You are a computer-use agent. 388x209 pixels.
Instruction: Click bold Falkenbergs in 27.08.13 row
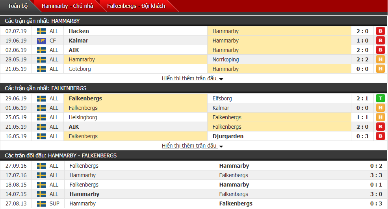(236, 203)
